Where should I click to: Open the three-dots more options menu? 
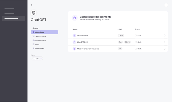pyautogui.click(x=166, y=5)
